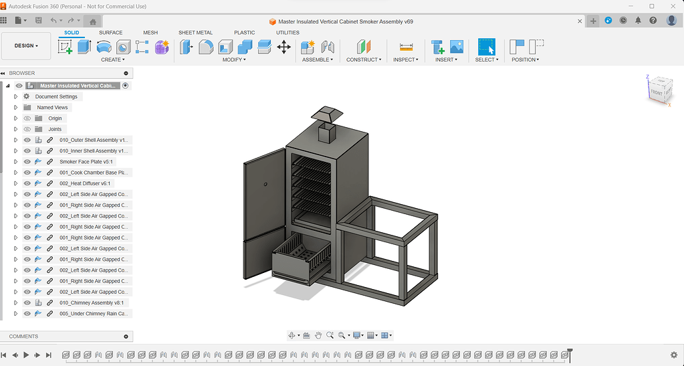This screenshot has height=366, width=684.
Task: Select the Shell tool
Action: (x=225, y=47)
